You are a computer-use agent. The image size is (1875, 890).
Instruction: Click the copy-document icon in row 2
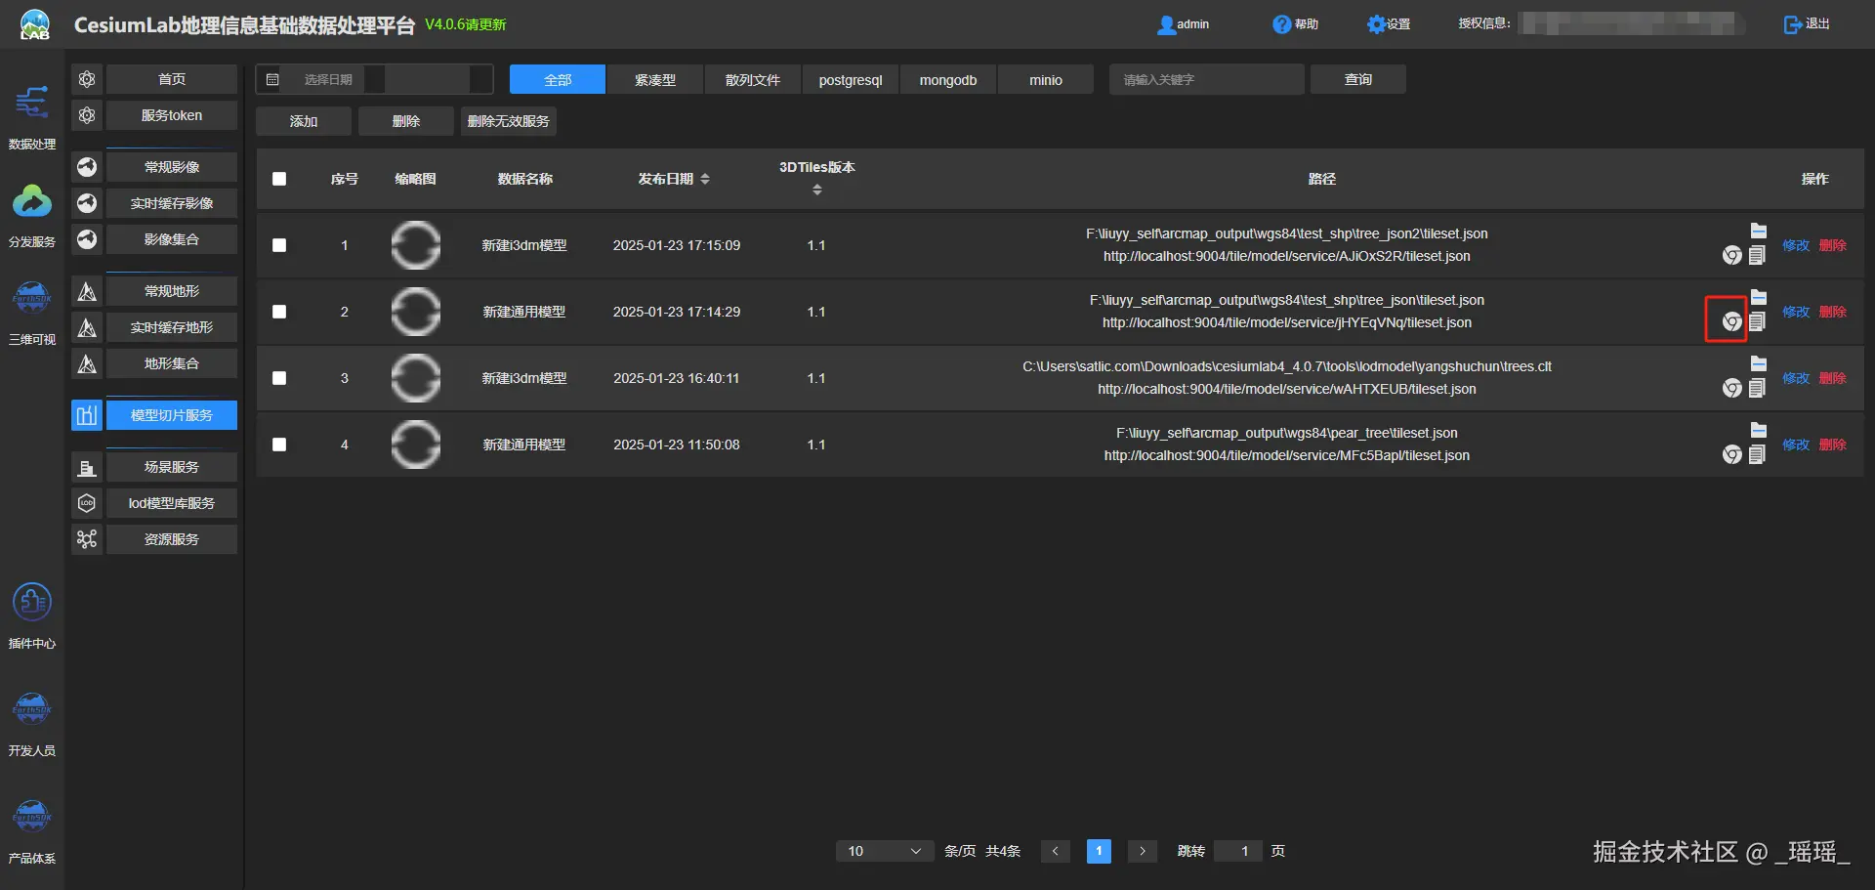click(x=1757, y=321)
